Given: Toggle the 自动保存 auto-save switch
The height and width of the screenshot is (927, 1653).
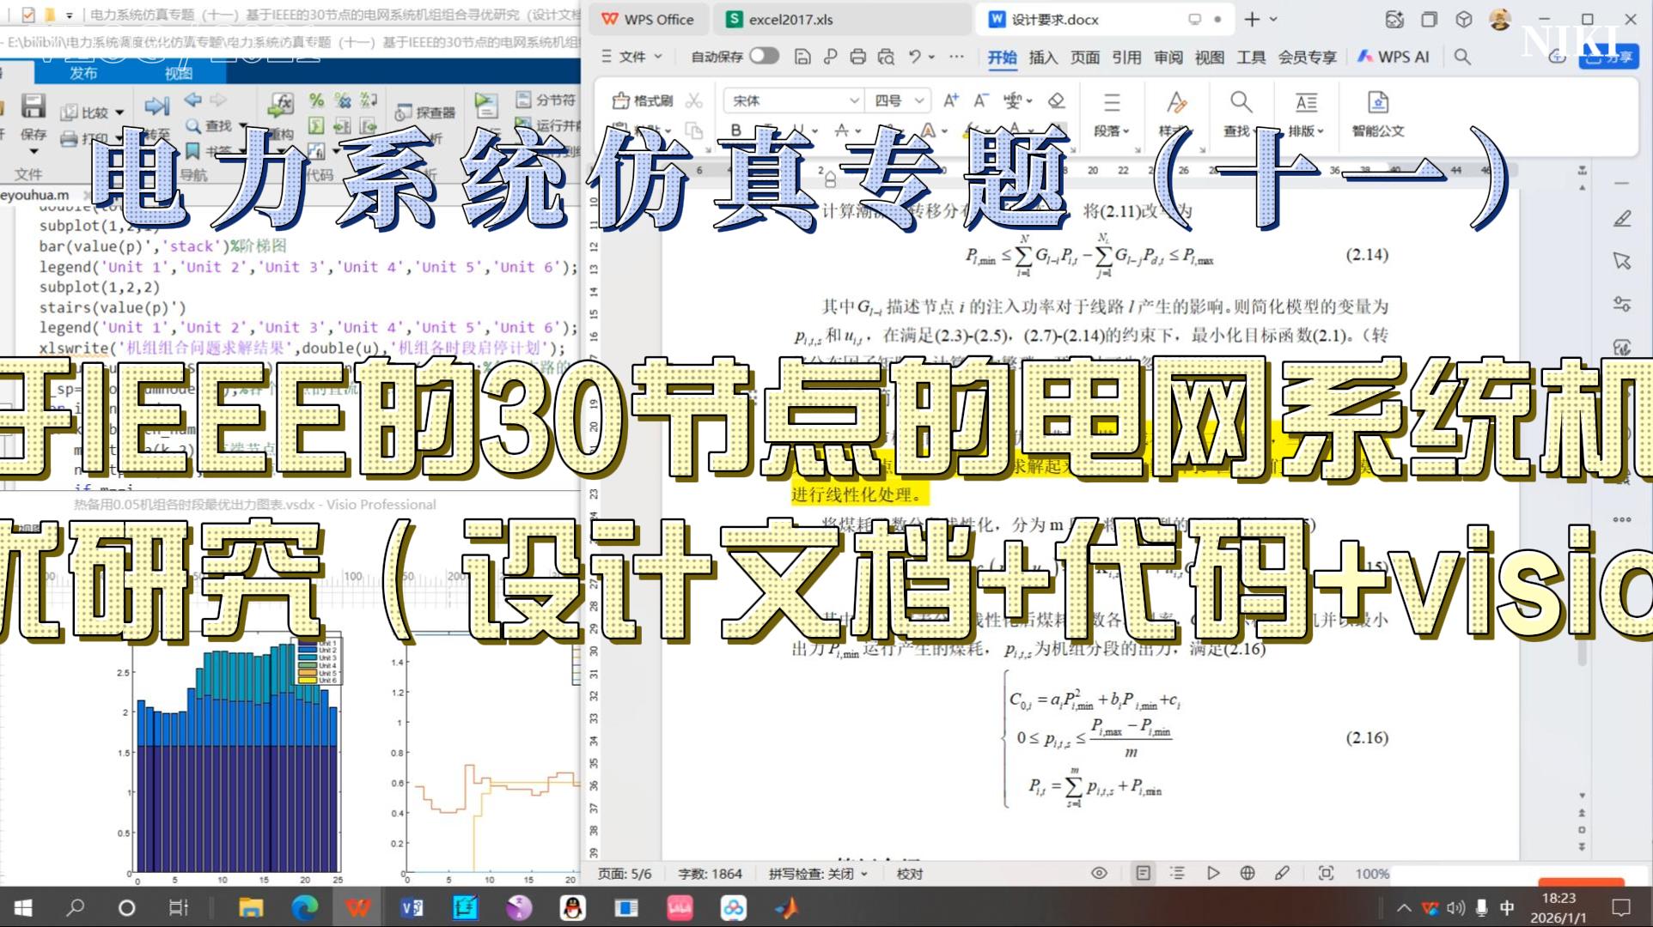Looking at the screenshot, I should tap(763, 56).
